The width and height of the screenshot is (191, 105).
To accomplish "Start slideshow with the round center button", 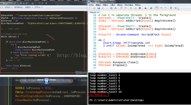I will pyautogui.click(x=46, y=81).
